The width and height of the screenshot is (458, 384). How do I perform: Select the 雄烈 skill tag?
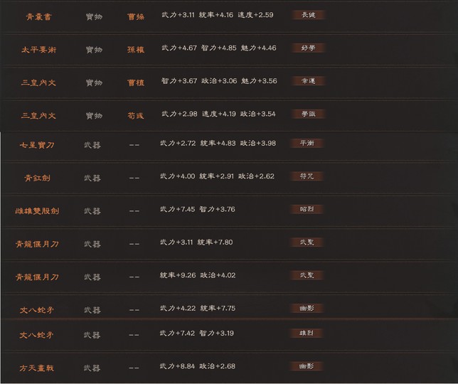click(x=307, y=333)
